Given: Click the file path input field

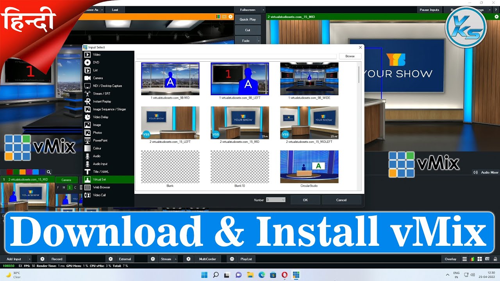Looking at the screenshot, I should coord(236,56).
